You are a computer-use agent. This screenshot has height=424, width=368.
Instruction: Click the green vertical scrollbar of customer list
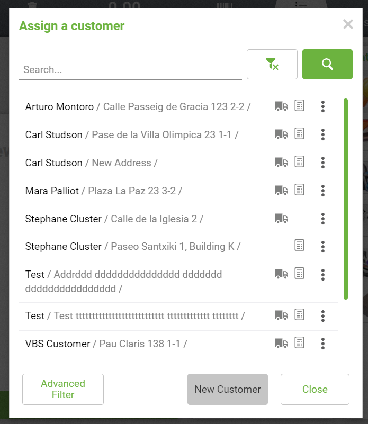(x=346, y=199)
